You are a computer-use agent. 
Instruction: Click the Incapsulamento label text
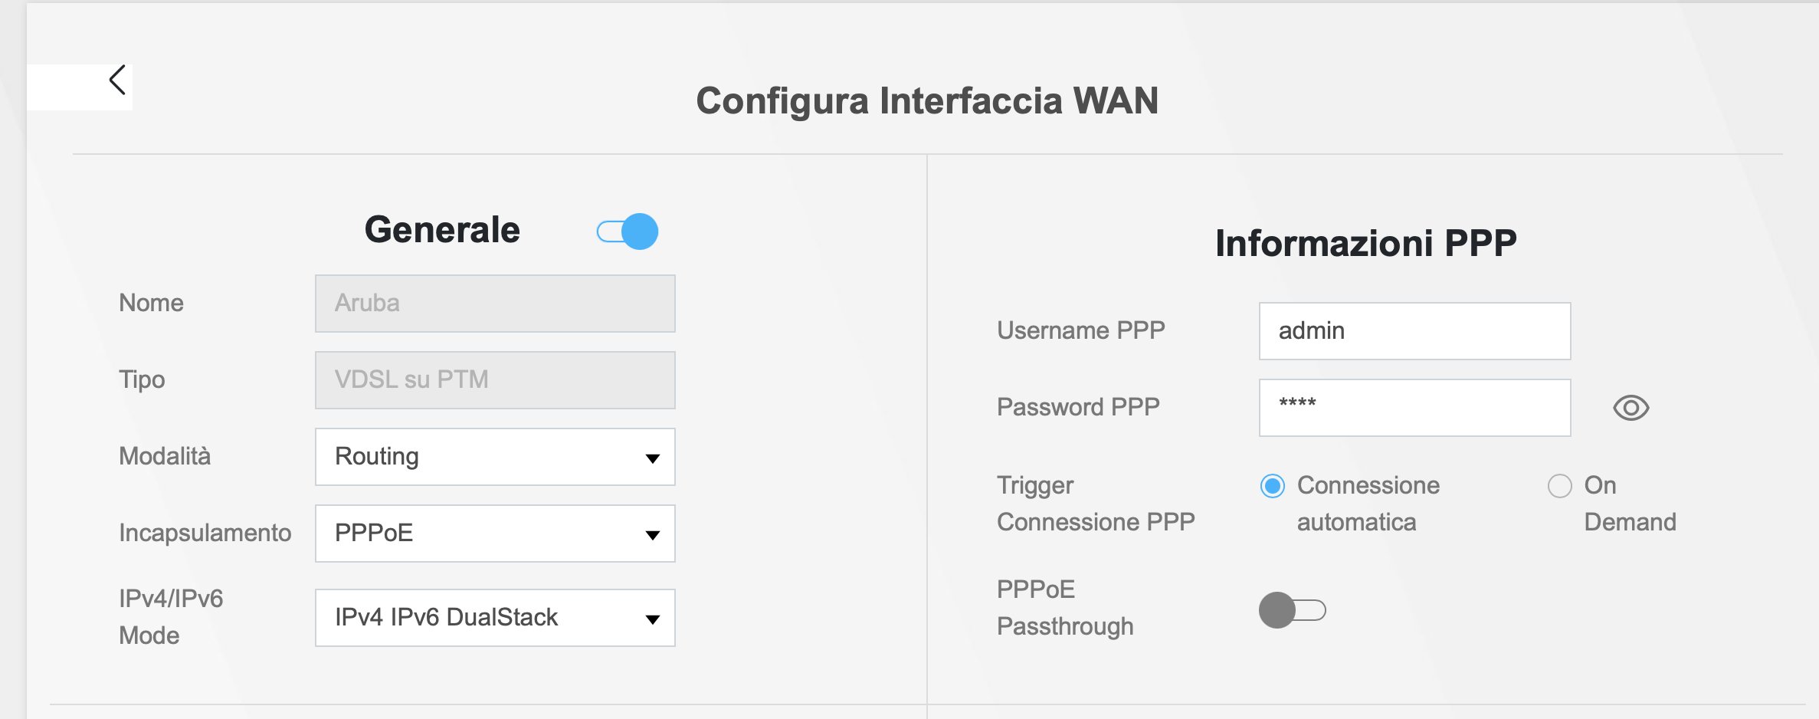coord(205,533)
